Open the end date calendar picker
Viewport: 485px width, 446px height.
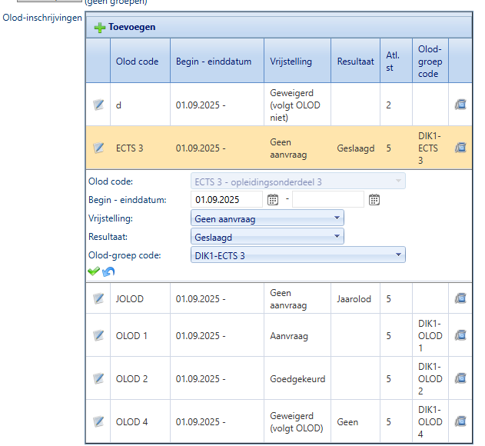(x=374, y=200)
